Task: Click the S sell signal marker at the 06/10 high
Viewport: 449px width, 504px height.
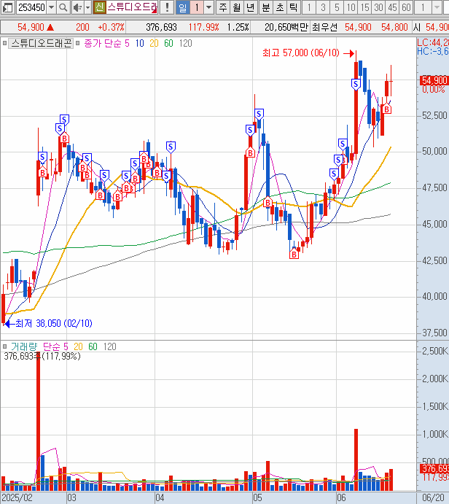Action: [x=356, y=85]
